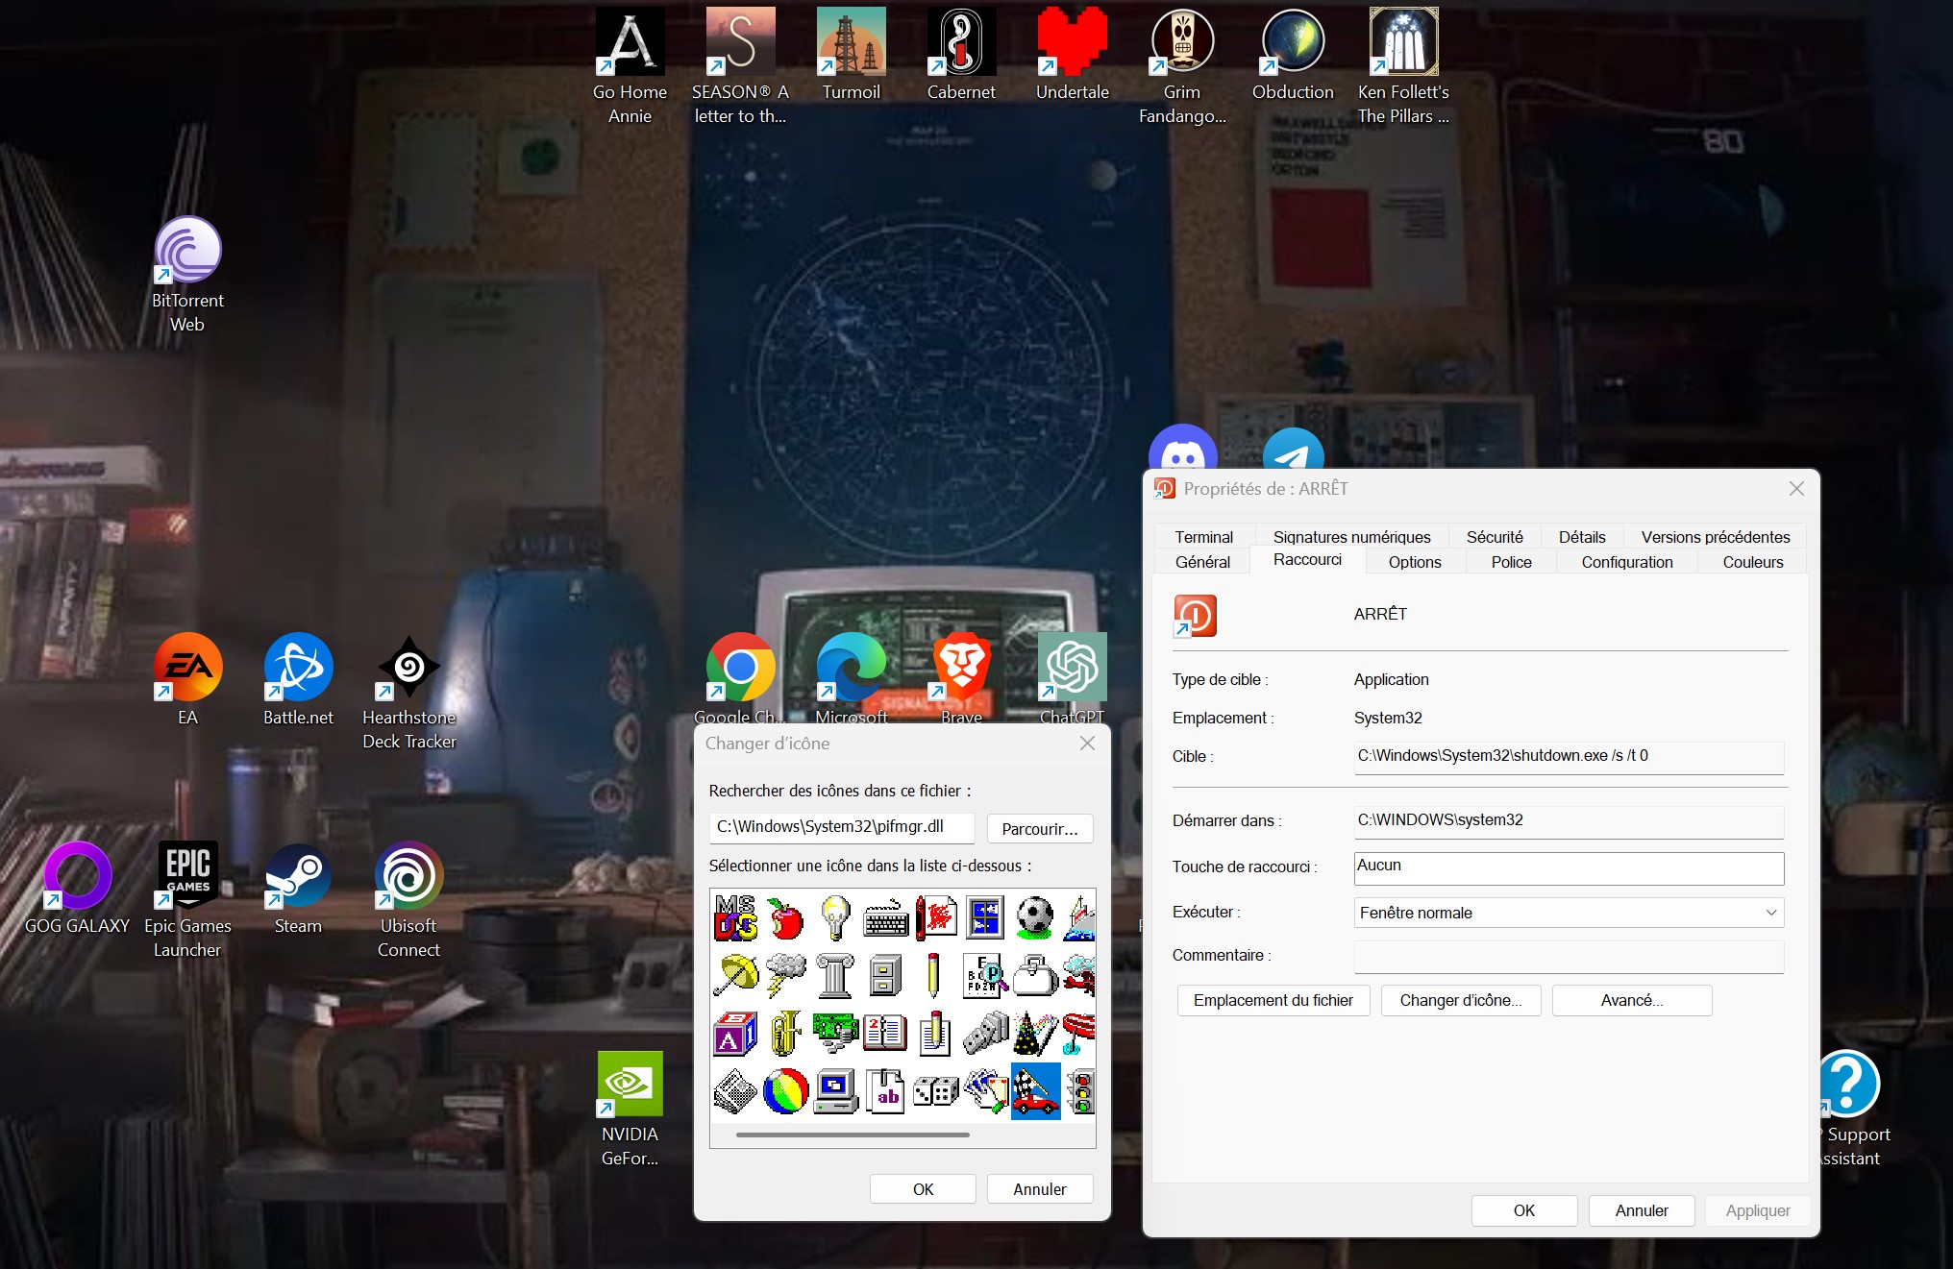Click the Touche de raccourci field
This screenshot has width=1953, height=1269.
(x=1569, y=867)
